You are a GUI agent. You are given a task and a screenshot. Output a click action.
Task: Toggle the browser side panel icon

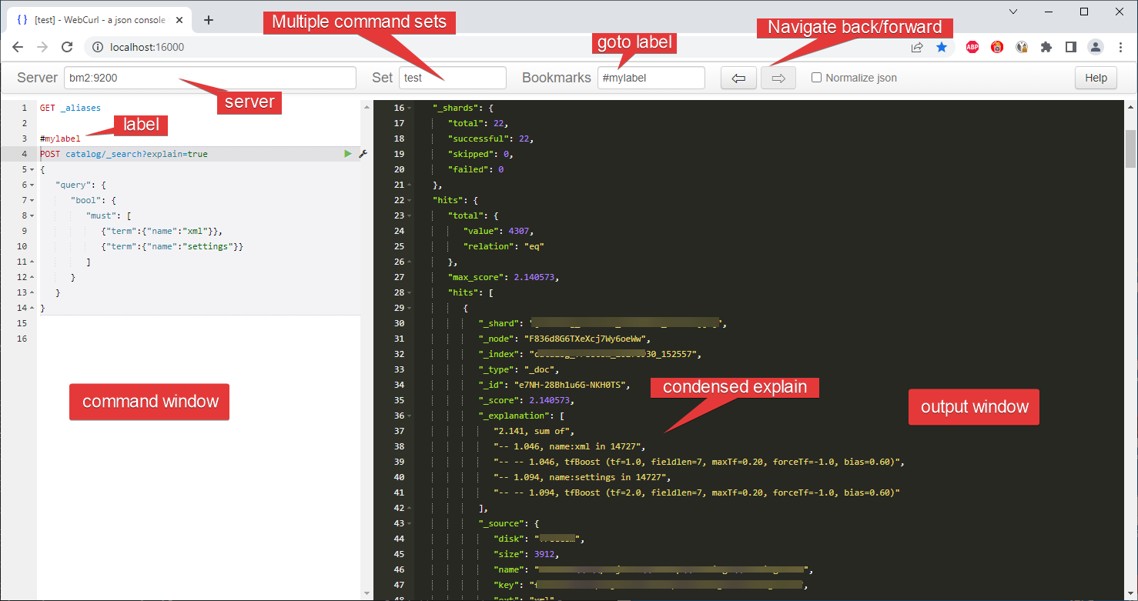point(1070,47)
